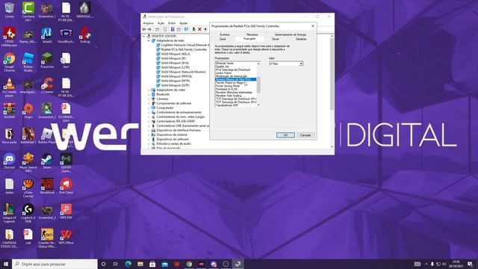Viewport: 478px width, 269px height.
Task: Open the Exibir menu
Action: pos(172,23)
